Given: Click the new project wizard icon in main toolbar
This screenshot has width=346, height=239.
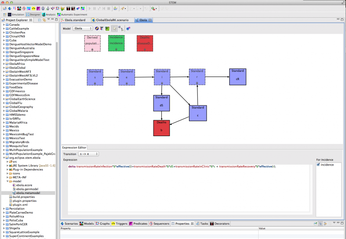Looking at the screenshot, I should (5, 9).
